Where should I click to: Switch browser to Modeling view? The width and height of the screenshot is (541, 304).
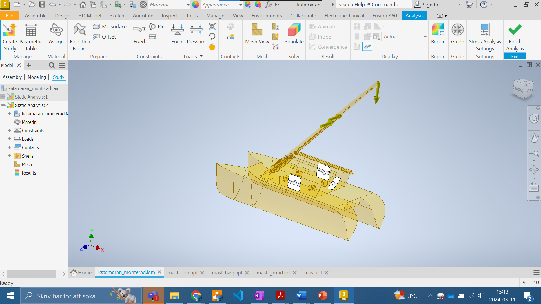37,77
